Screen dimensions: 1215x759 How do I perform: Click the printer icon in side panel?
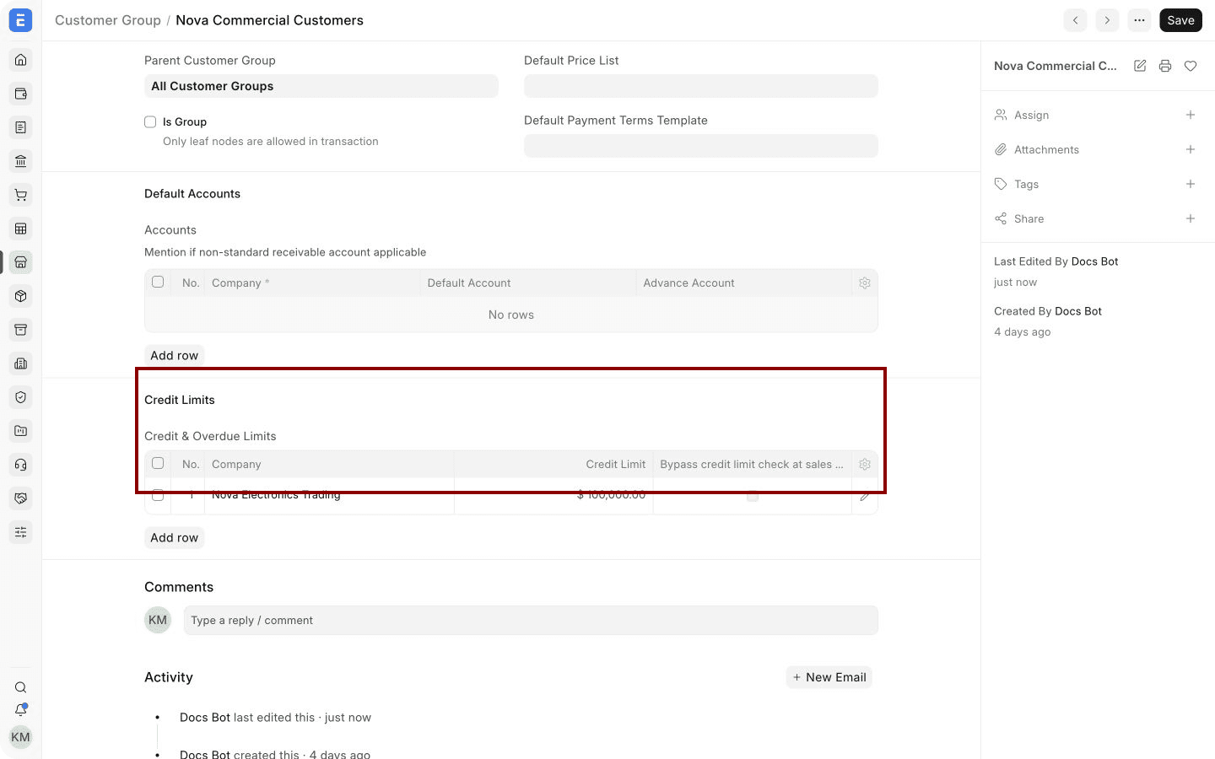(1165, 66)
